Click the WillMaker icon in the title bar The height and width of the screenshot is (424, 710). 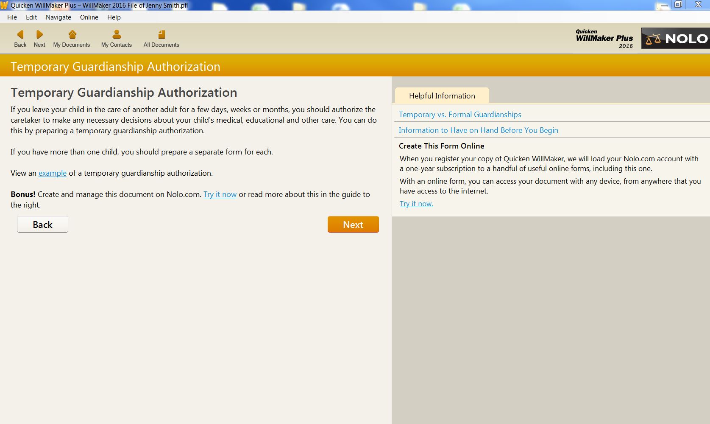point(5,5)
